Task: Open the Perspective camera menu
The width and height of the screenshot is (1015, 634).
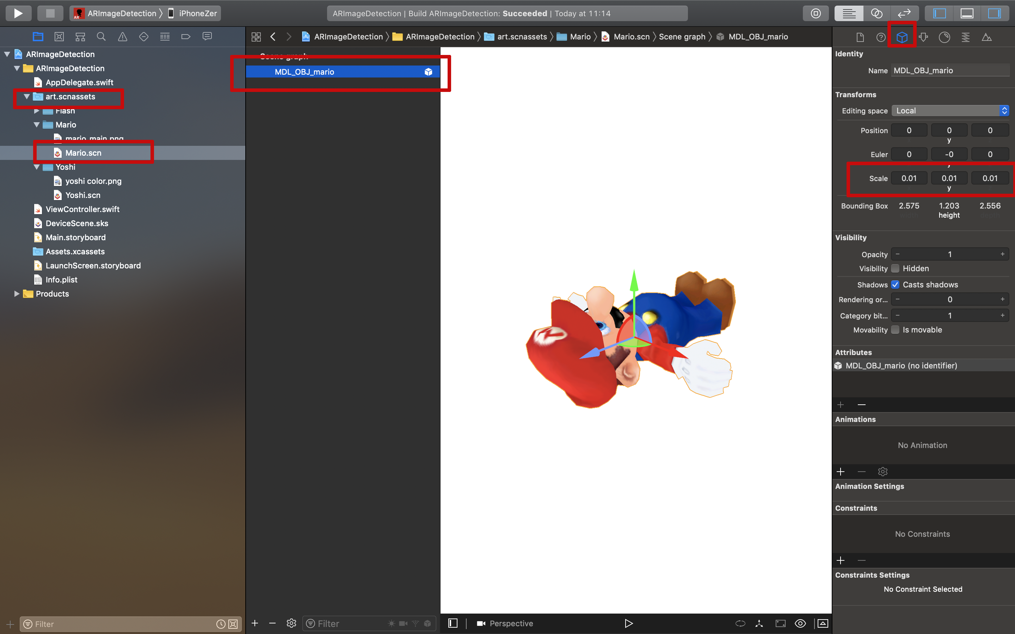Action: [x=505, y=623]
